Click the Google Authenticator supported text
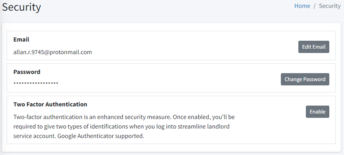 (x=101, y=136)
